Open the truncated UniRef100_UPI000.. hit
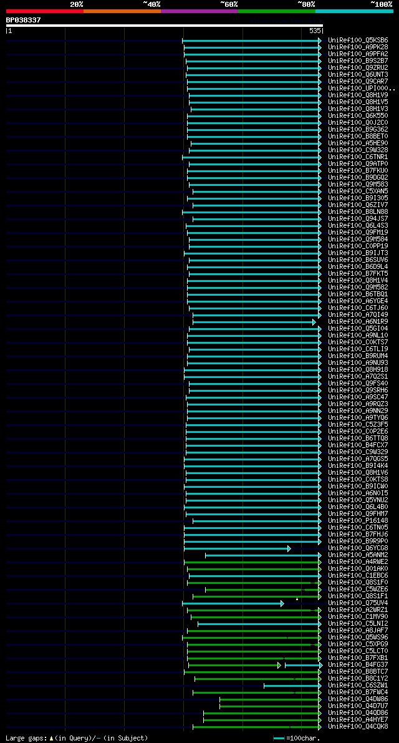399x743 pixels. coord(361,88)
